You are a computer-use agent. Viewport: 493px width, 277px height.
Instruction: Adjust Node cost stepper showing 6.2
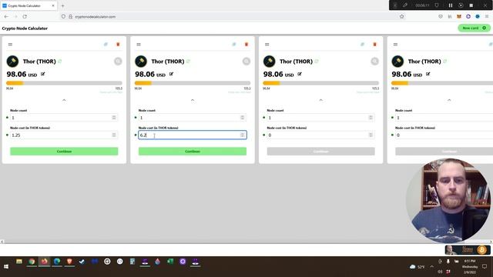pos(242,135)
